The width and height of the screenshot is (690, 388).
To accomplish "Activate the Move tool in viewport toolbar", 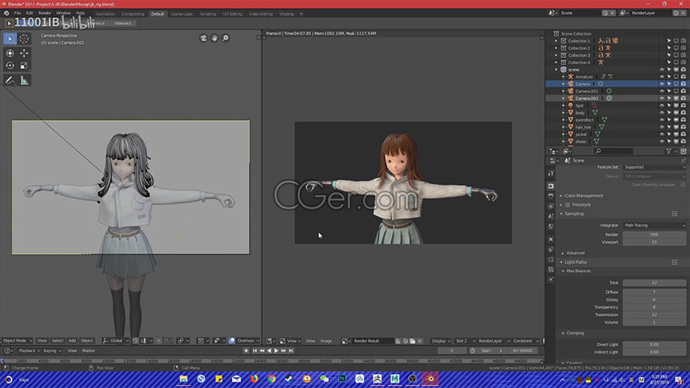I will coord(24,53).
